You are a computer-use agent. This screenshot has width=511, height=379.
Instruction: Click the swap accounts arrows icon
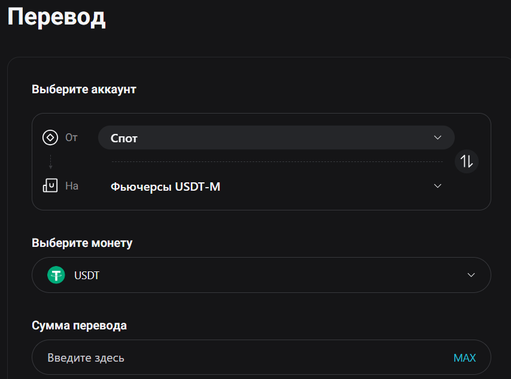tap(467, 161)
